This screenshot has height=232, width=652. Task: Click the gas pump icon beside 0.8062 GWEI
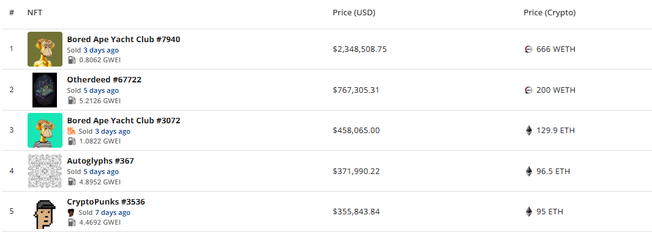[x=72, y=60]
